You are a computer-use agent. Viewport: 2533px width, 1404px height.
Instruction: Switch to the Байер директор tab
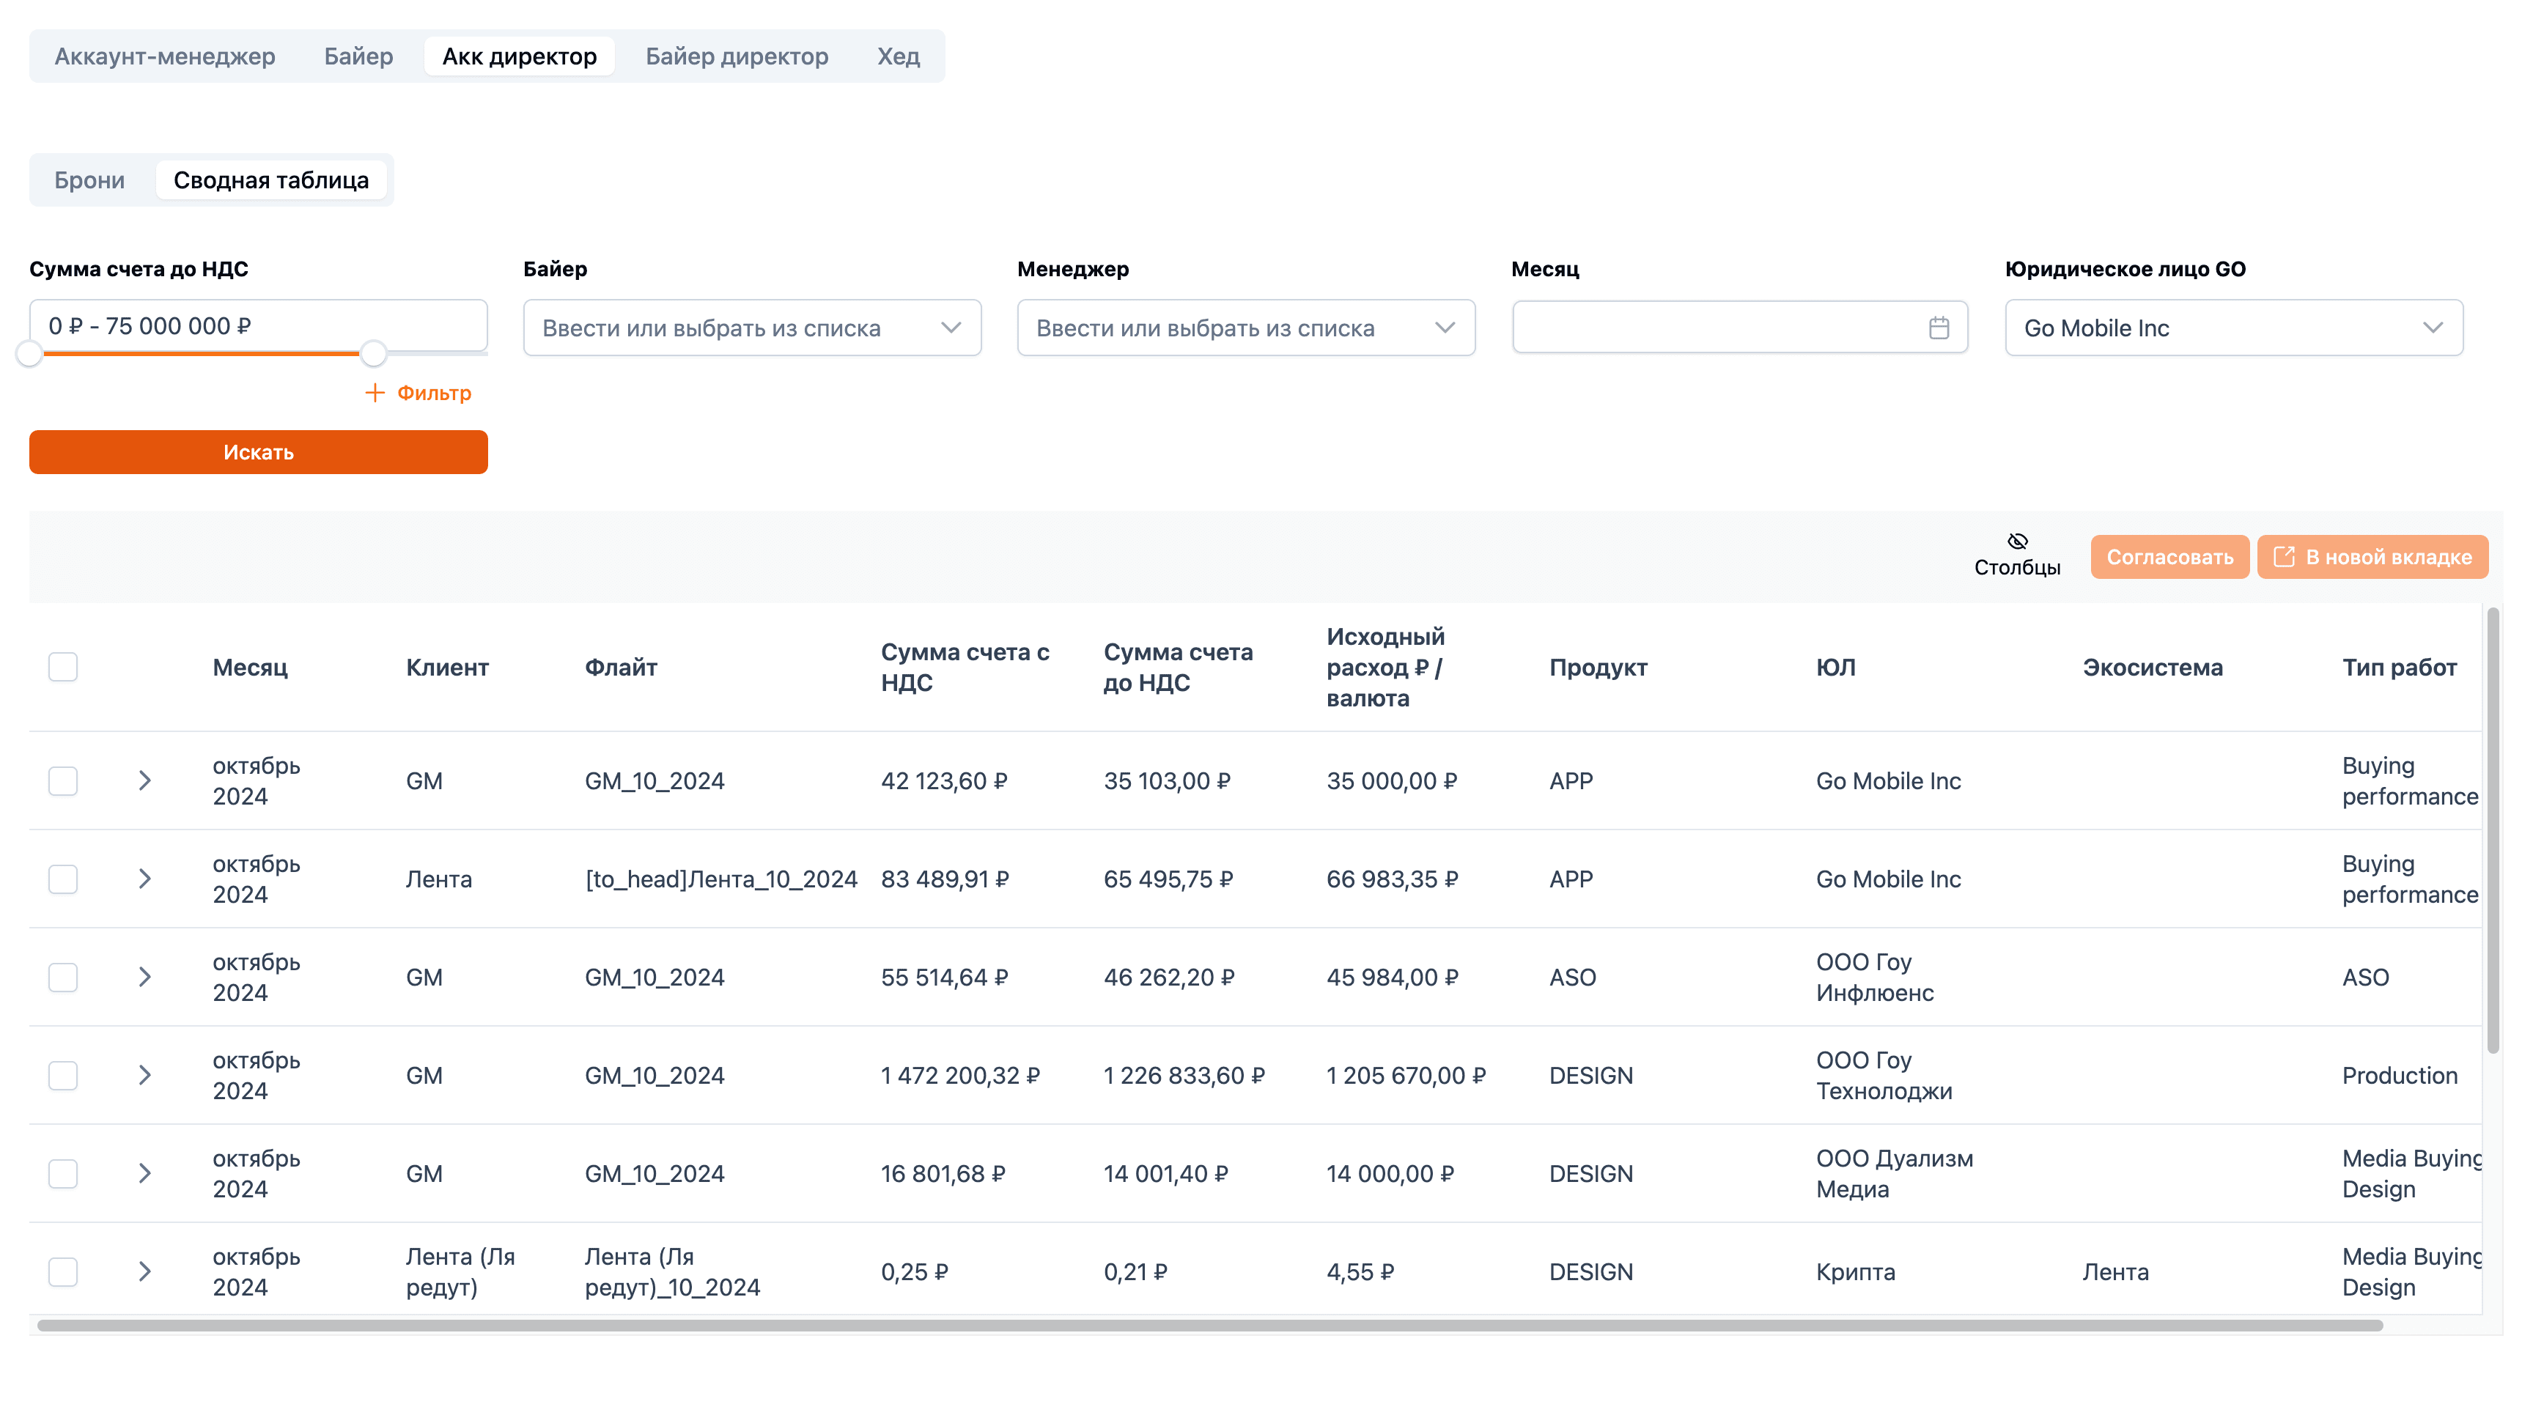click(x=737, y=56)
